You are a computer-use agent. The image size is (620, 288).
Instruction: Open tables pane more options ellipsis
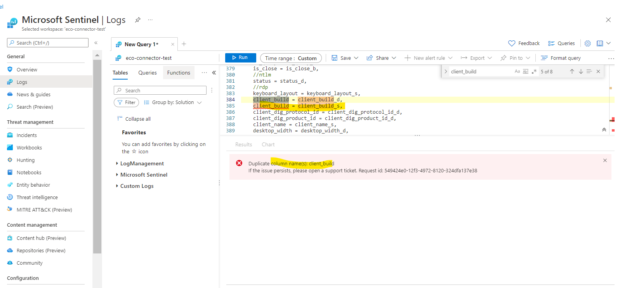pyautogui.click(x=204, y=73)
